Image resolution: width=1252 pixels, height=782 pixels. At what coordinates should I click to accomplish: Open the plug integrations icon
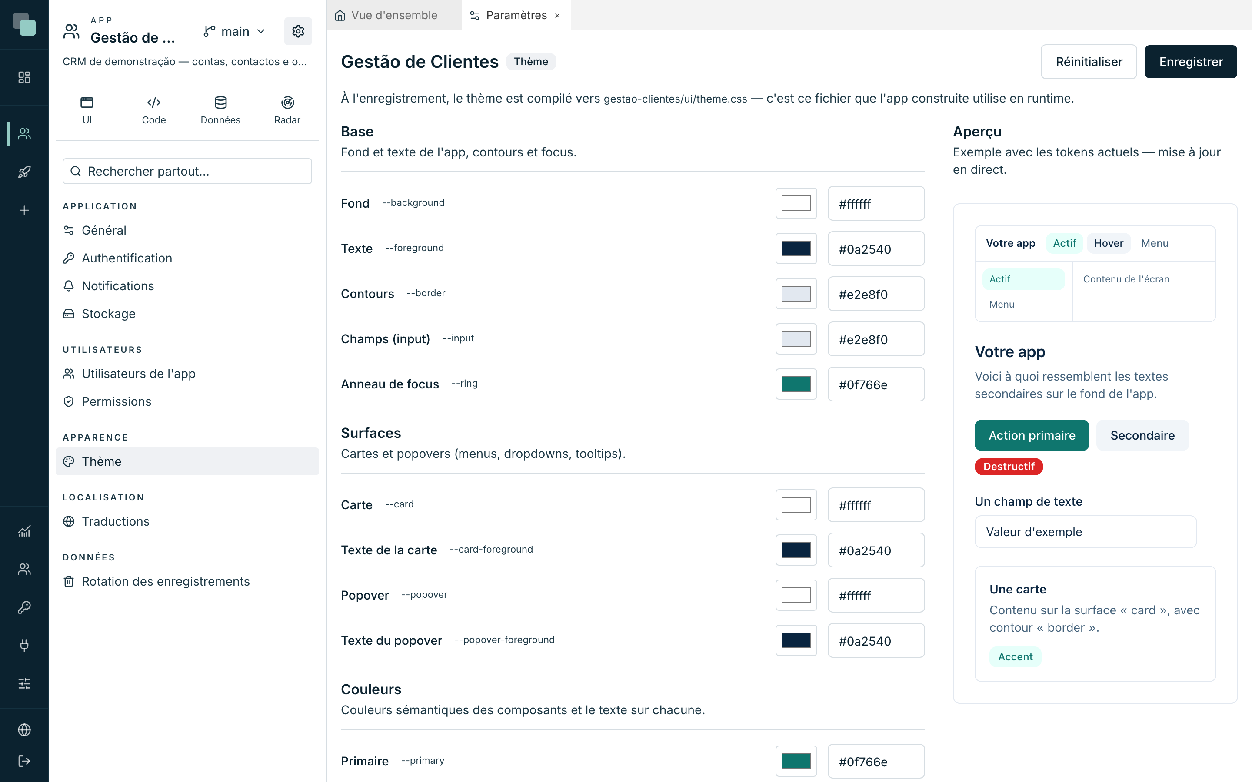pos(24,646)
